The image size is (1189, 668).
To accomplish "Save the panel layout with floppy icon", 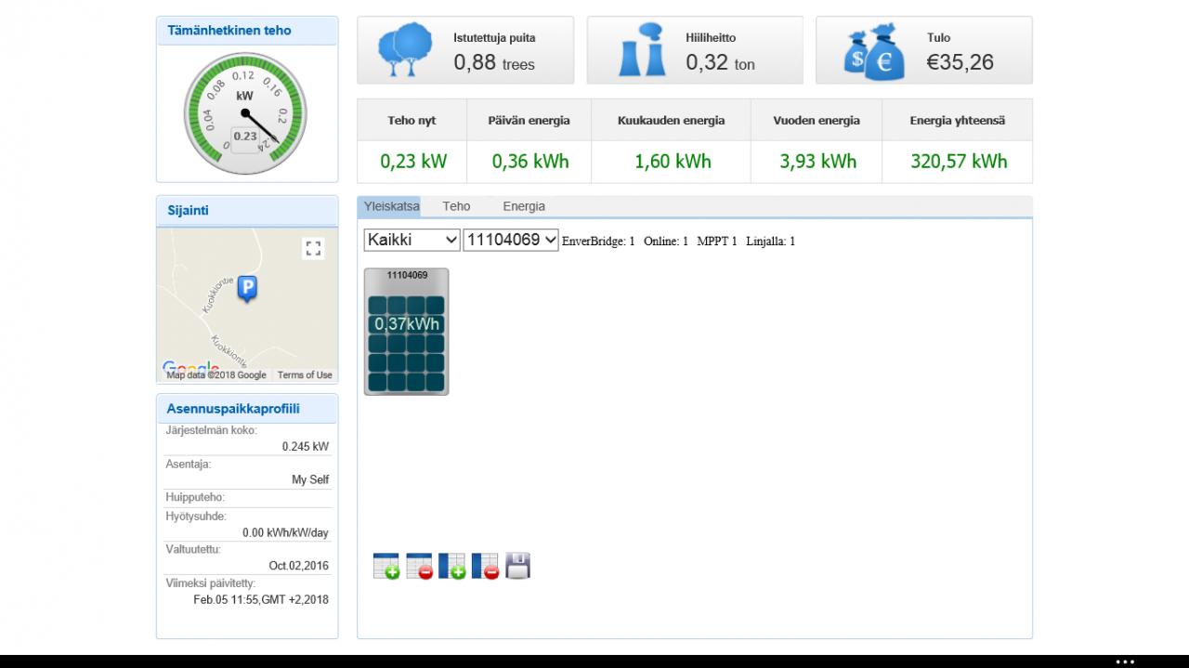I will (x=517, y=566).
